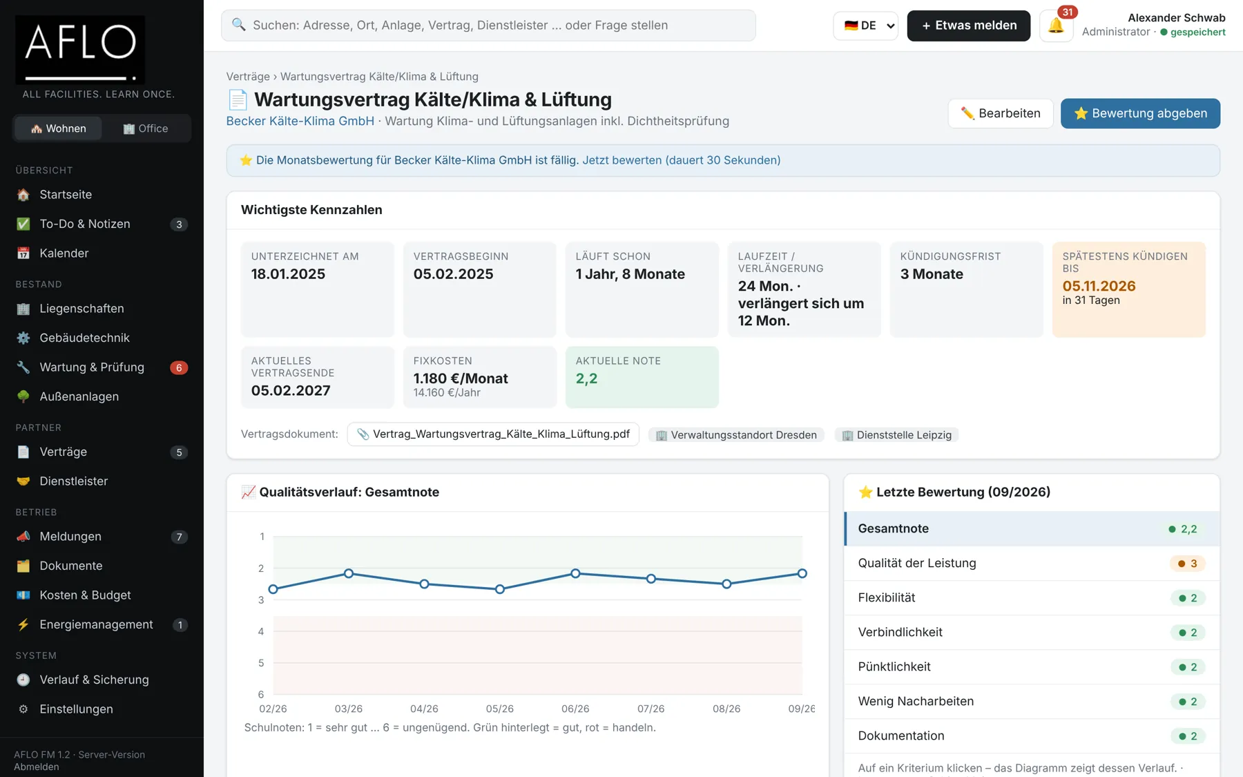The width and height of the screenshot is (1243, 777).
Task: Click the Verträge breadcrumb link
Action: pos(248,77)
